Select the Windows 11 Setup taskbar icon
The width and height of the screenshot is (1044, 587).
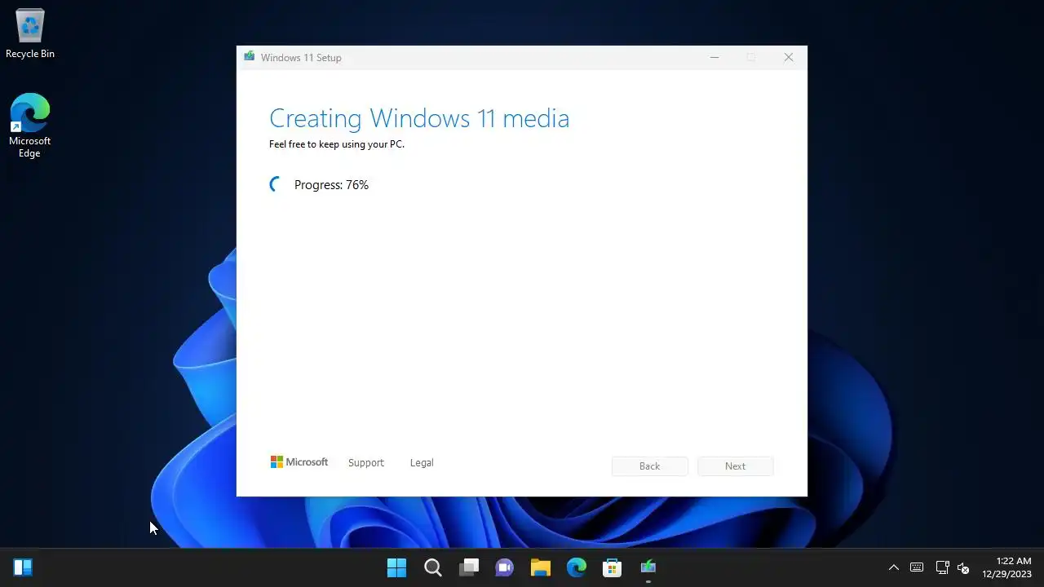648,567
